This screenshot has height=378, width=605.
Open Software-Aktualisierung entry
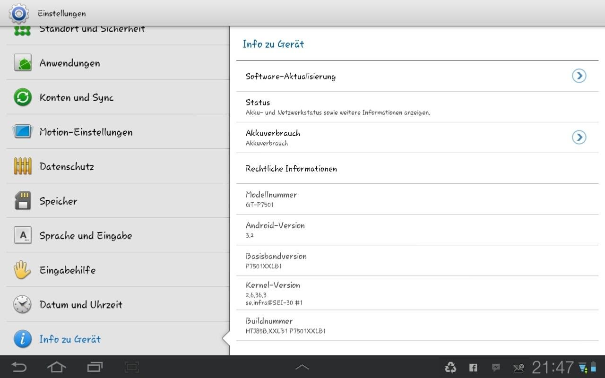click(417, 76)
